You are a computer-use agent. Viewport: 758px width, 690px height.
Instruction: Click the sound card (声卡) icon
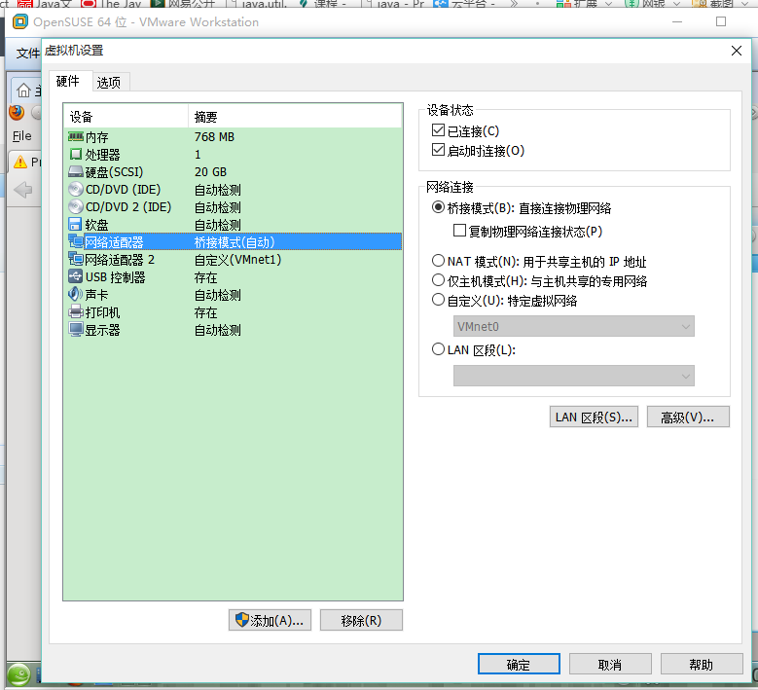(x=76, y=295)
